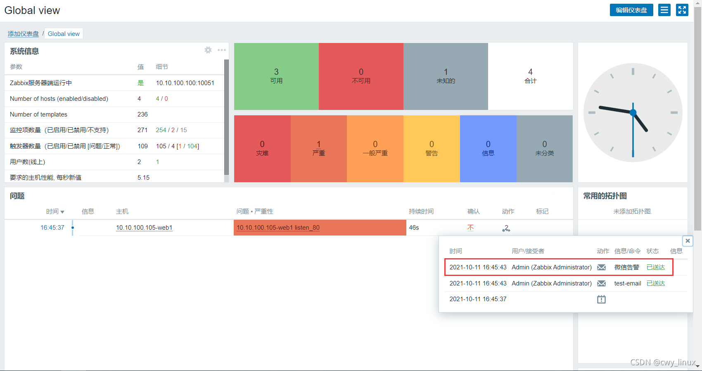Click the actions icon showing count 2

pyautogui.click(x=506, y=228)
